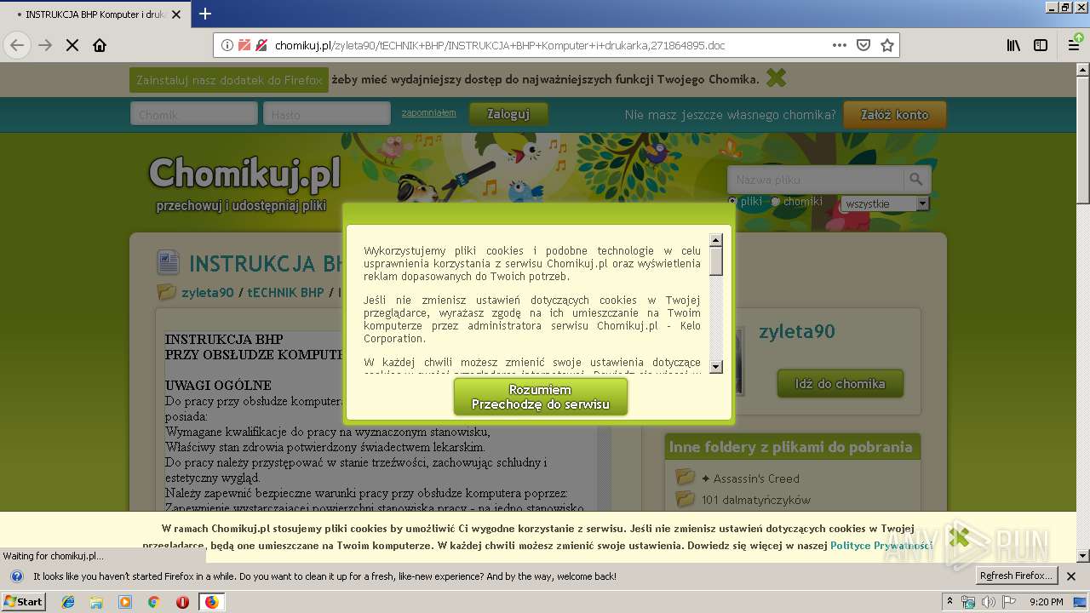Click the document icon beside INSTRUKCJA title
This screenshot has height=613, width=1090.
[x=169, y=262]
